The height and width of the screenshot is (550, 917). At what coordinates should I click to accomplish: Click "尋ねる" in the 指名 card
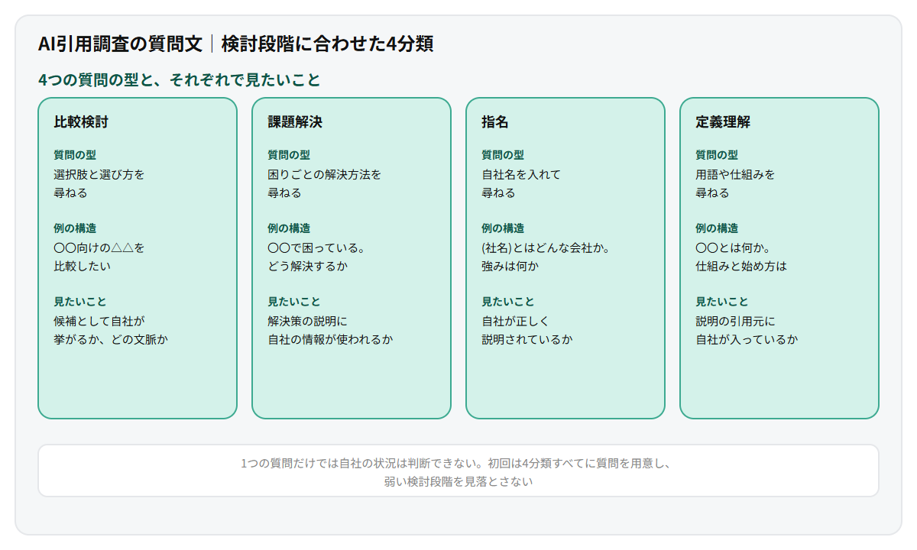tap(498, 192)
